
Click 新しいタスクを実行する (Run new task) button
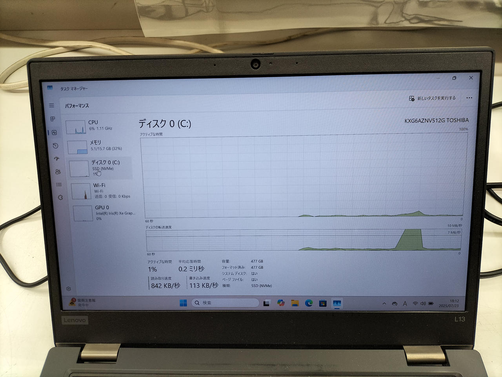point(432,98)
